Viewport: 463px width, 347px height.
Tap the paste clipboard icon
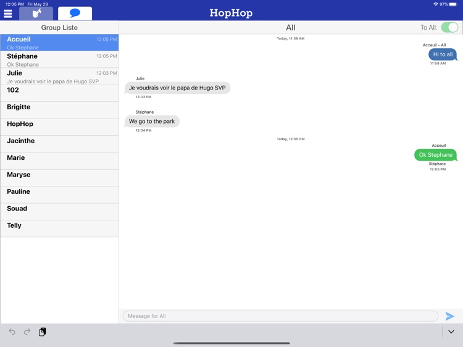pos(43,332)
